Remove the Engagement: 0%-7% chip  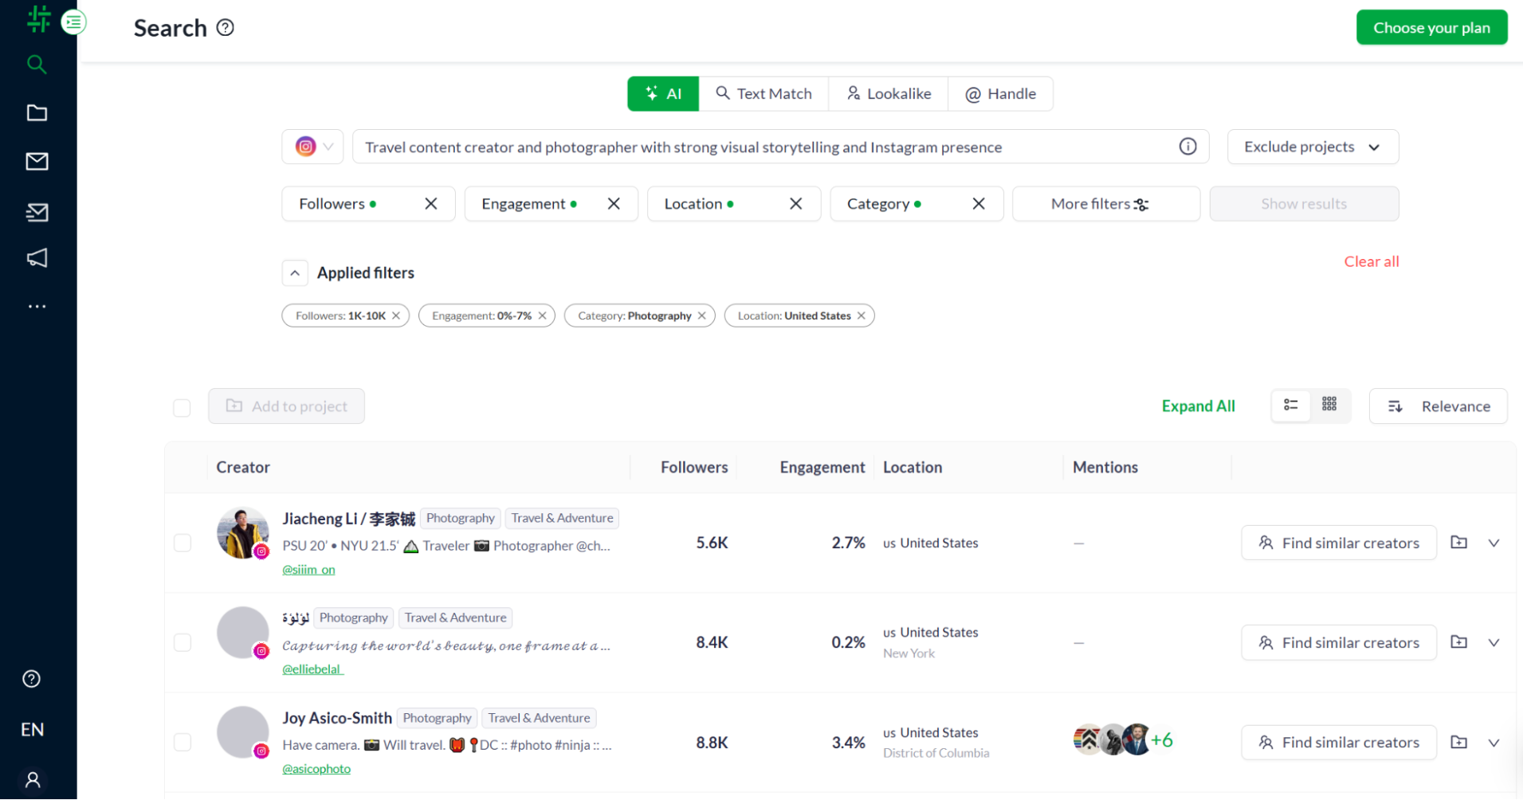click(x=542, y=316)
